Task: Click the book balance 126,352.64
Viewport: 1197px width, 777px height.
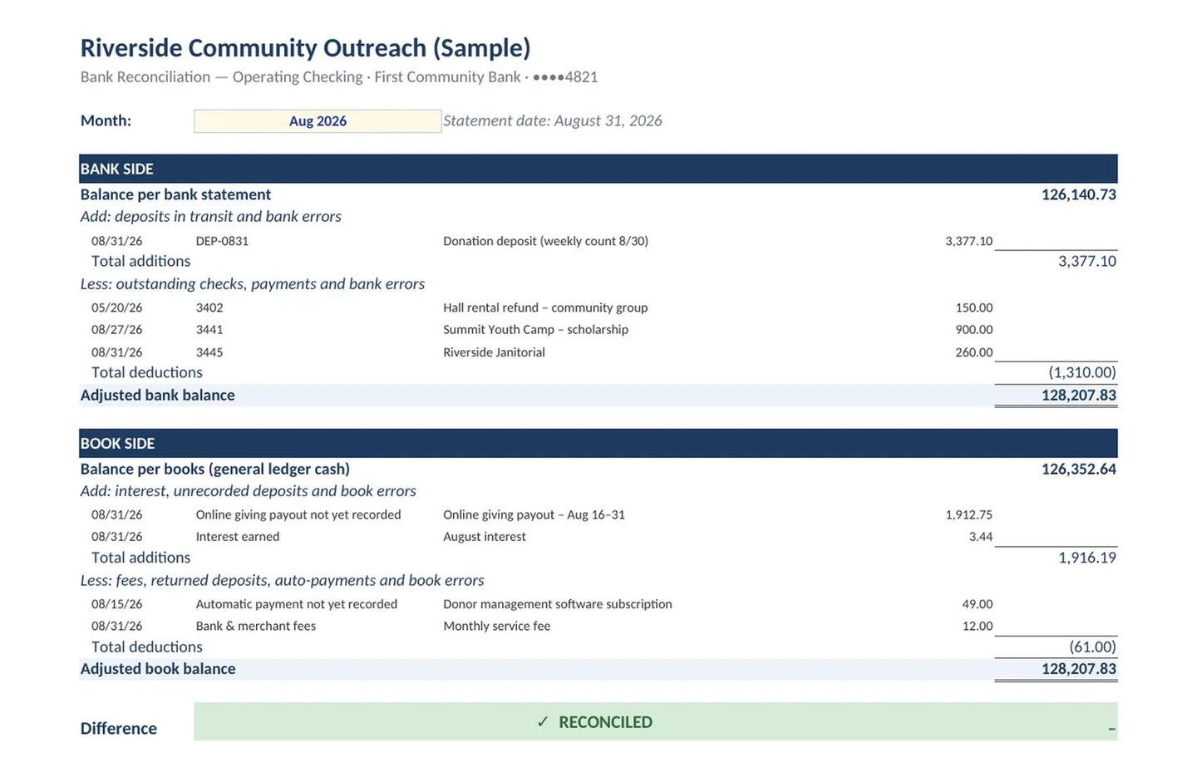Action: pyautogui.click(x=1078, y=470)
